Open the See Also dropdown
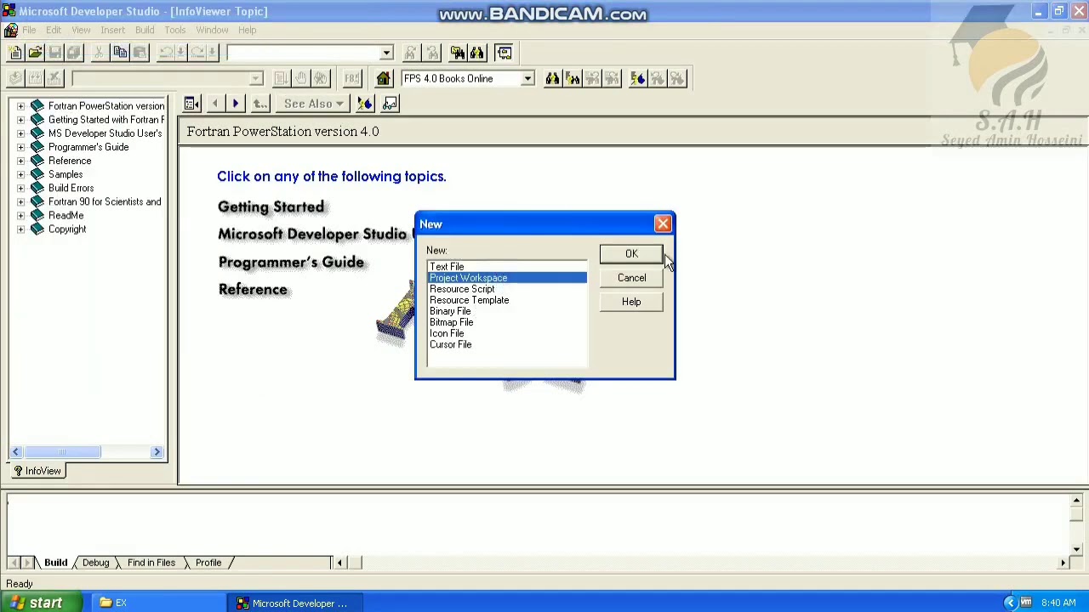1089x612 pixels. 314,104
